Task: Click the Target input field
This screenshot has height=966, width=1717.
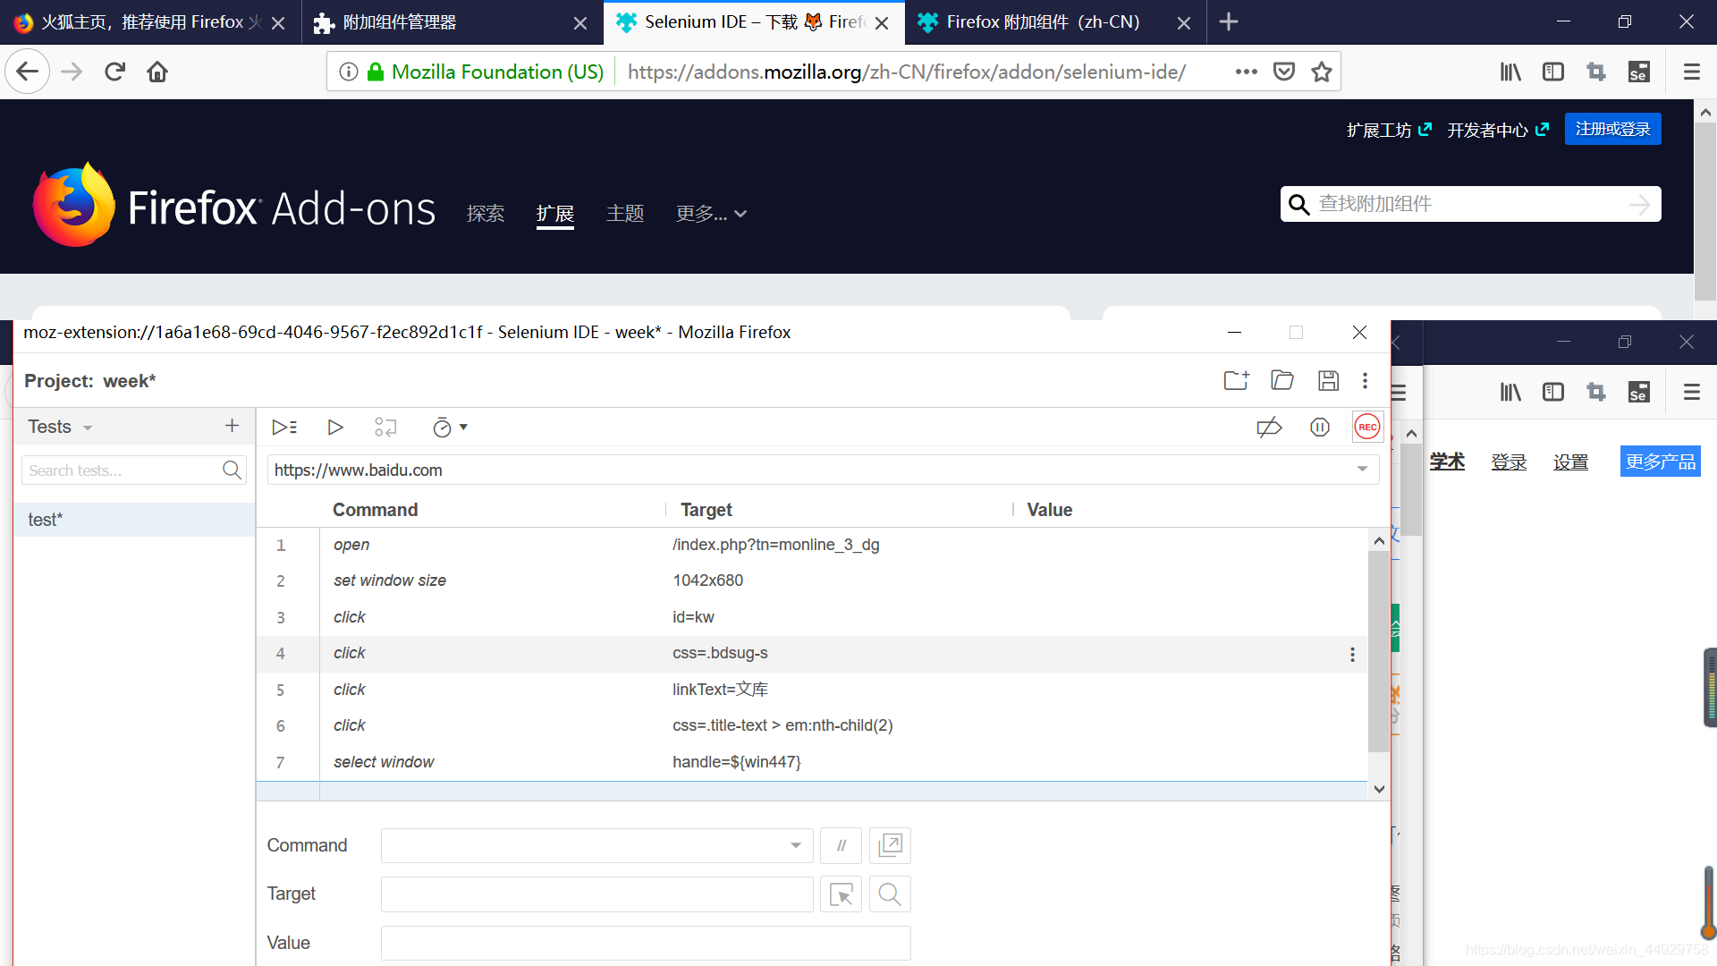Action: pyautogui.click(x=596, y=894)
